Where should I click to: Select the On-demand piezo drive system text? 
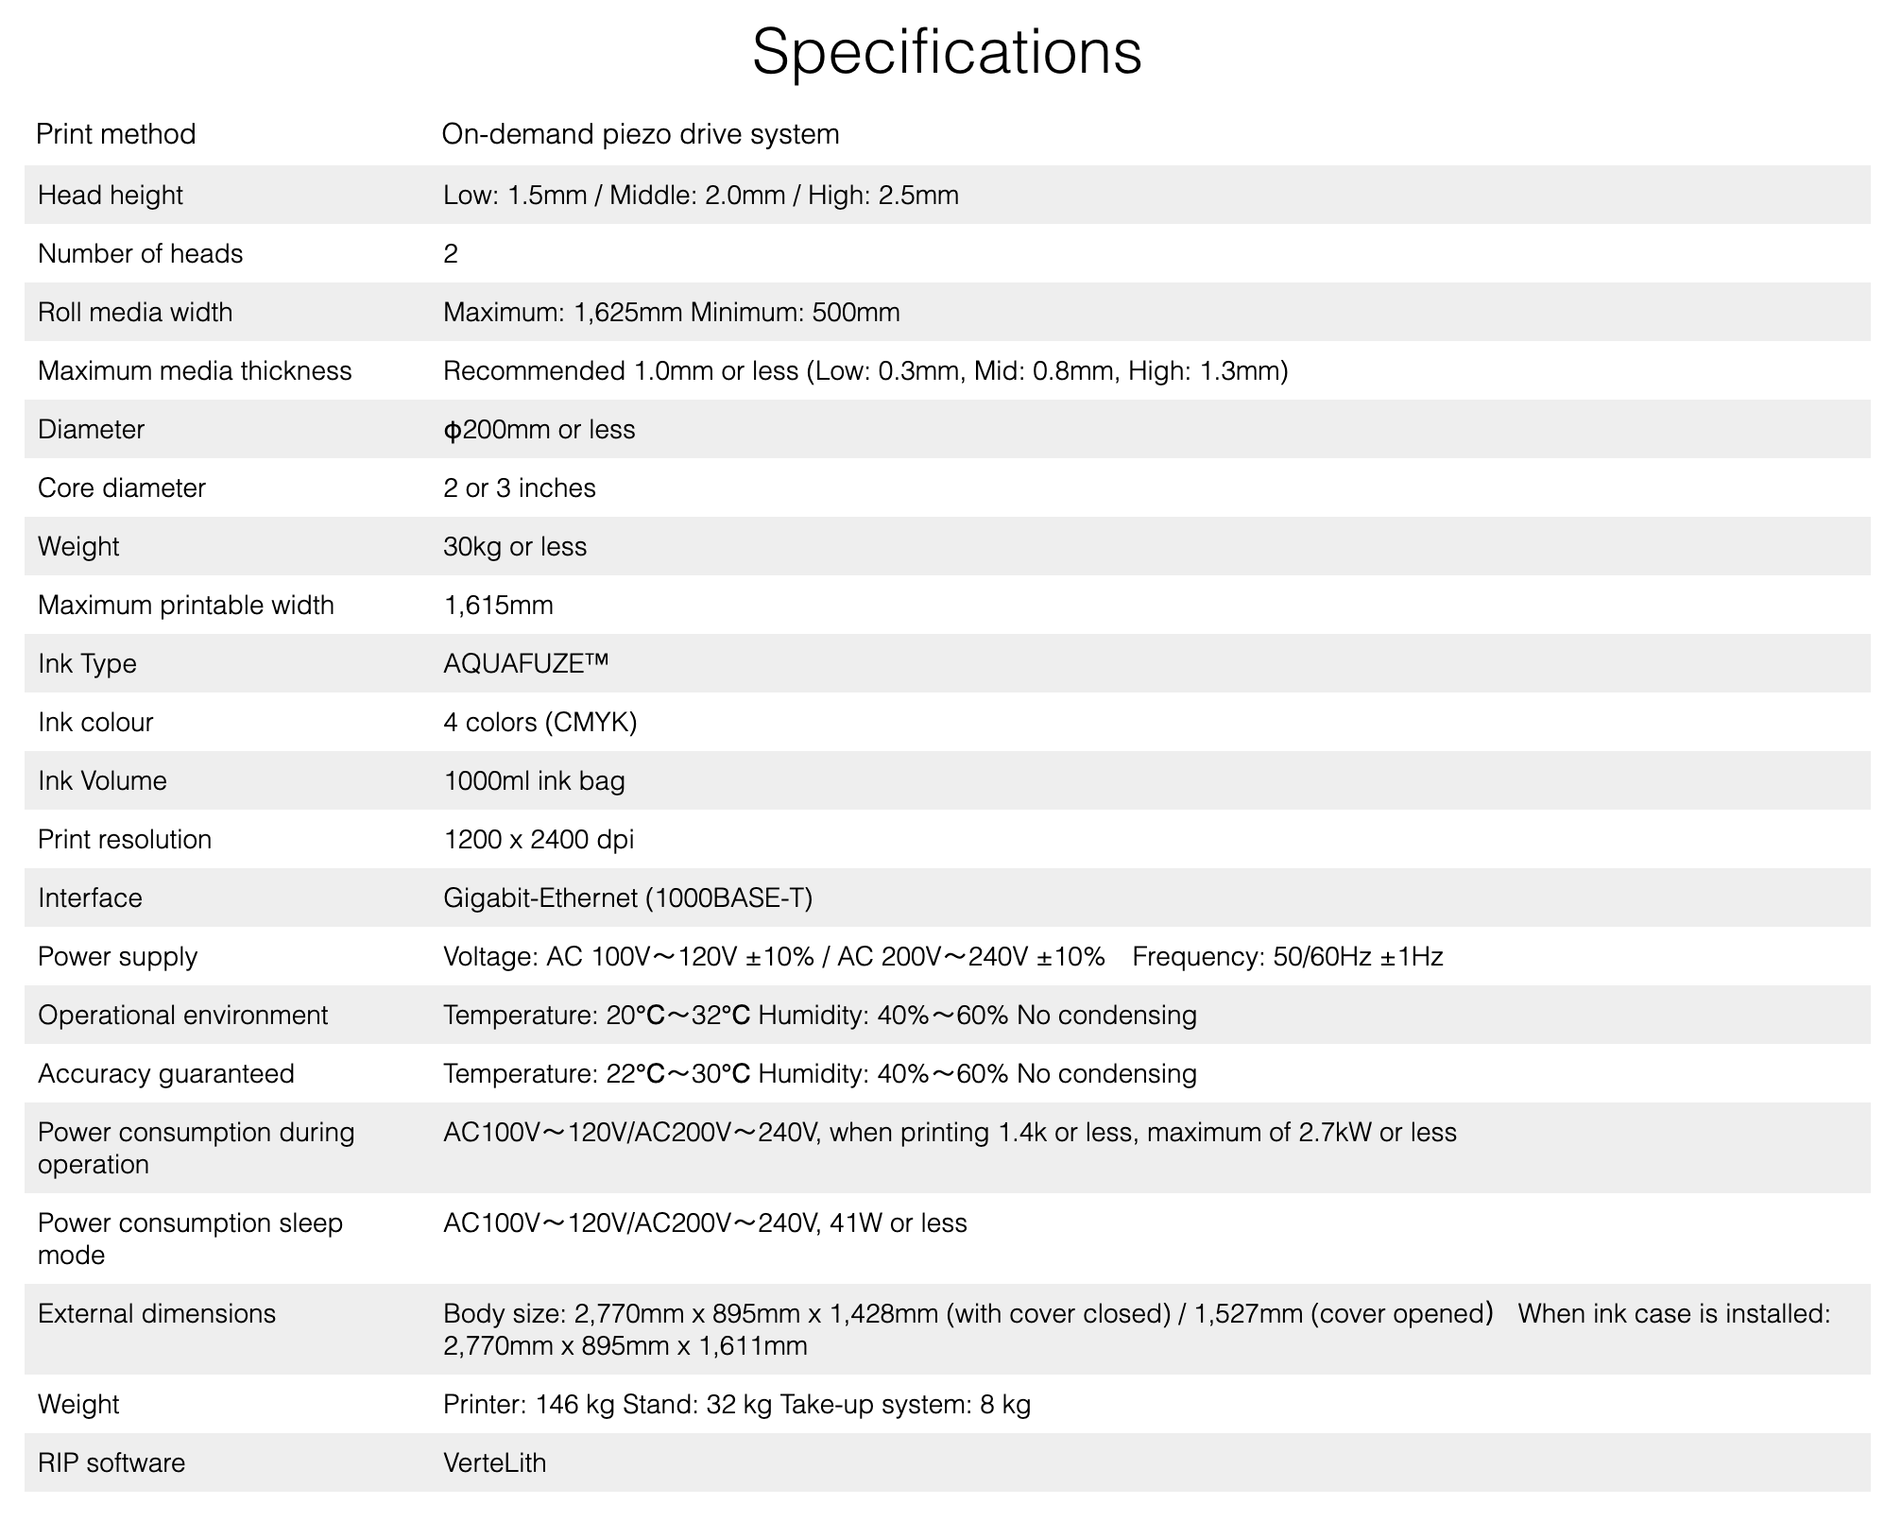[641, 134]
